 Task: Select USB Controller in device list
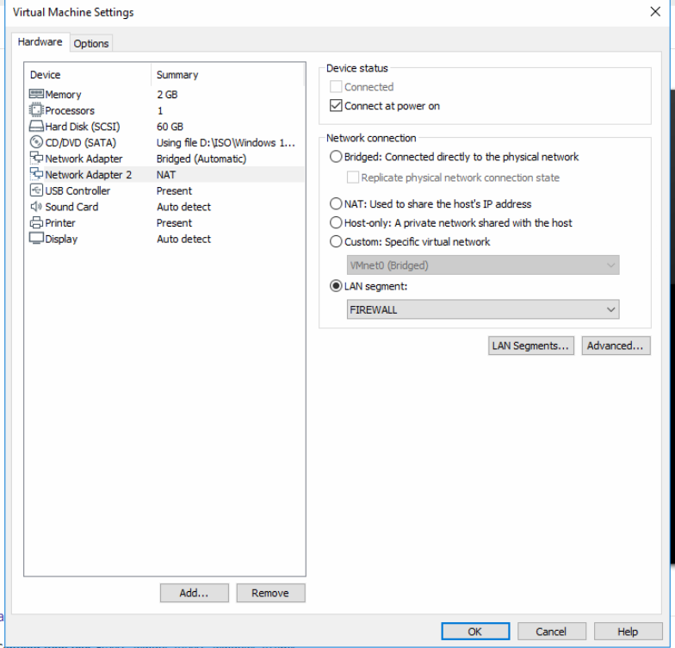tap(164, 190)
